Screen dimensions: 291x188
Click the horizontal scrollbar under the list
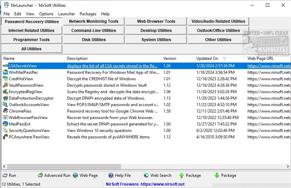(102, 167)
